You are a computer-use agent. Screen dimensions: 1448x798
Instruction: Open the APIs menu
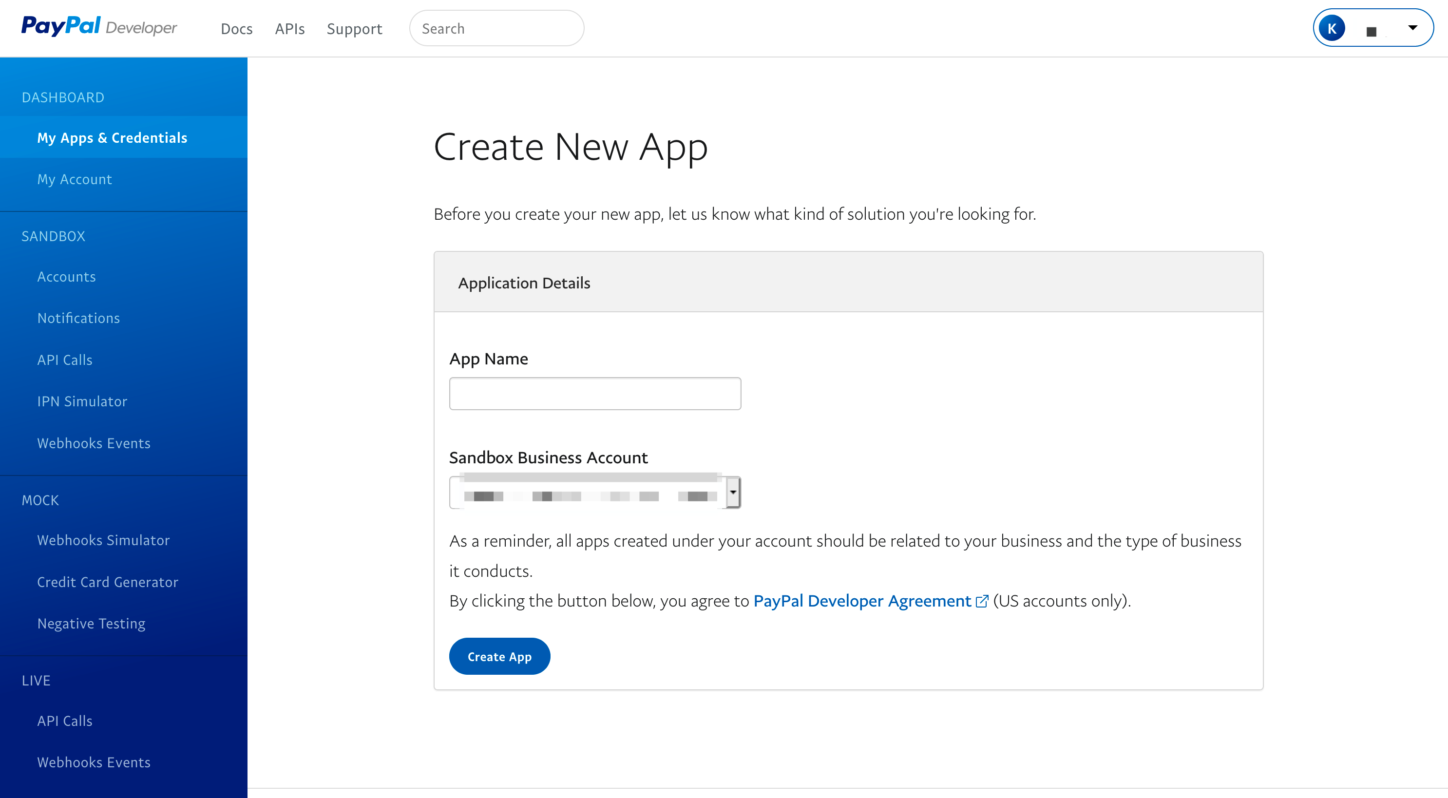pos(289,29)
